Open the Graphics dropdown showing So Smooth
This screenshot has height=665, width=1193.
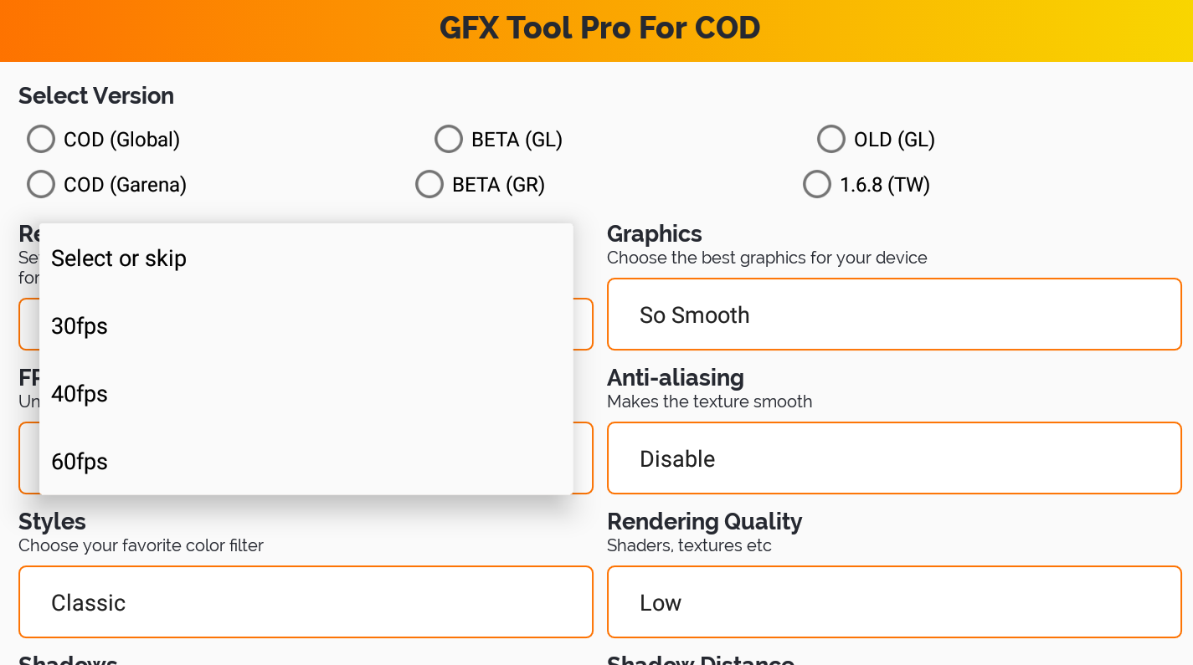[x=894, y=315]
